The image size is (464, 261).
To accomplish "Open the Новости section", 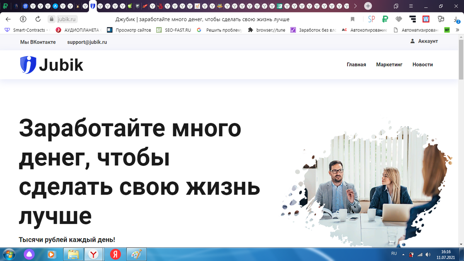I will (422, 65).
